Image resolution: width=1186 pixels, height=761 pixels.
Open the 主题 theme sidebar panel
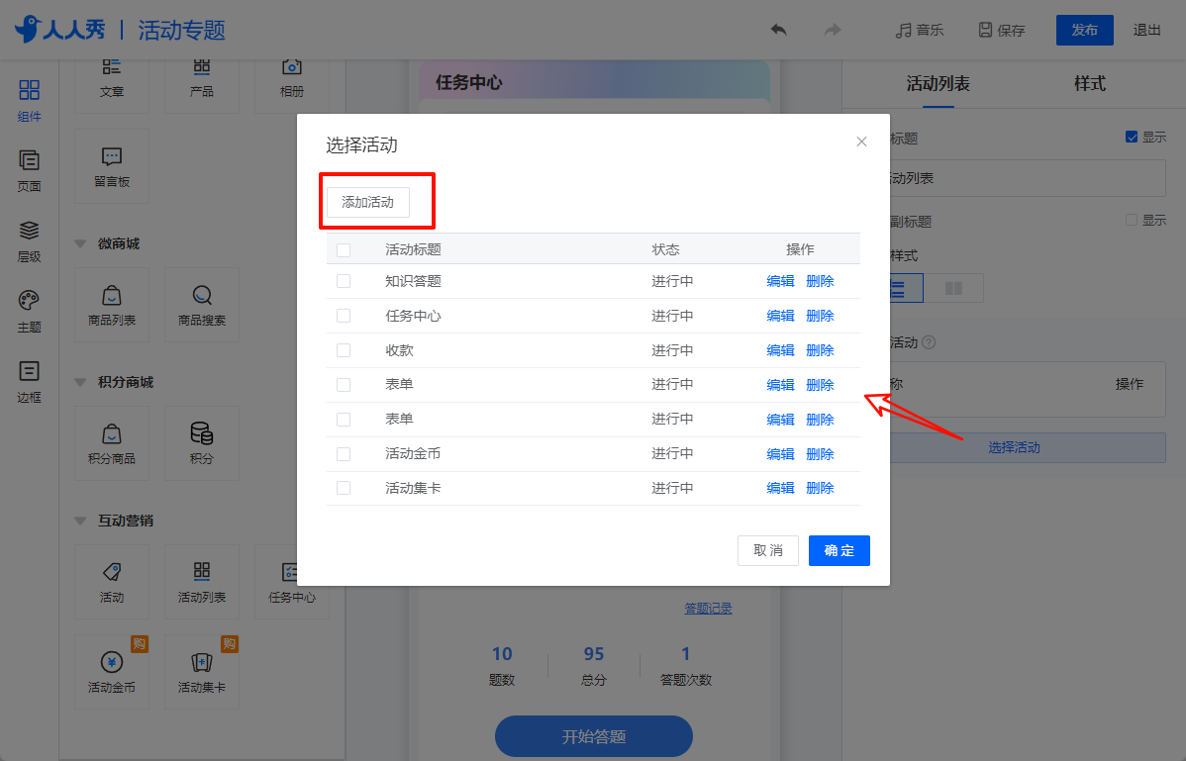tap(29, 312)
